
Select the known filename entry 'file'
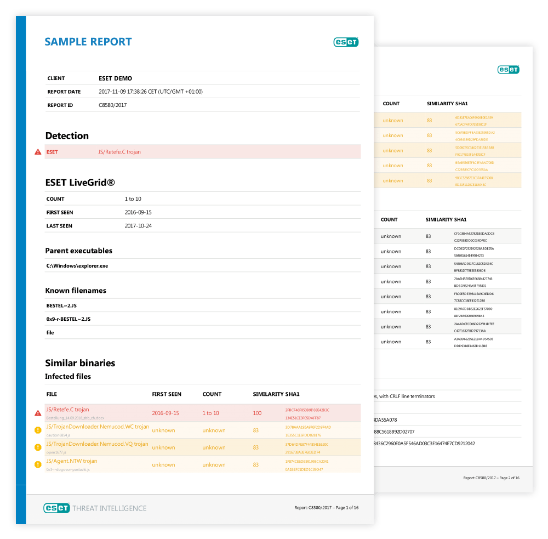click(x=50, y=333)
